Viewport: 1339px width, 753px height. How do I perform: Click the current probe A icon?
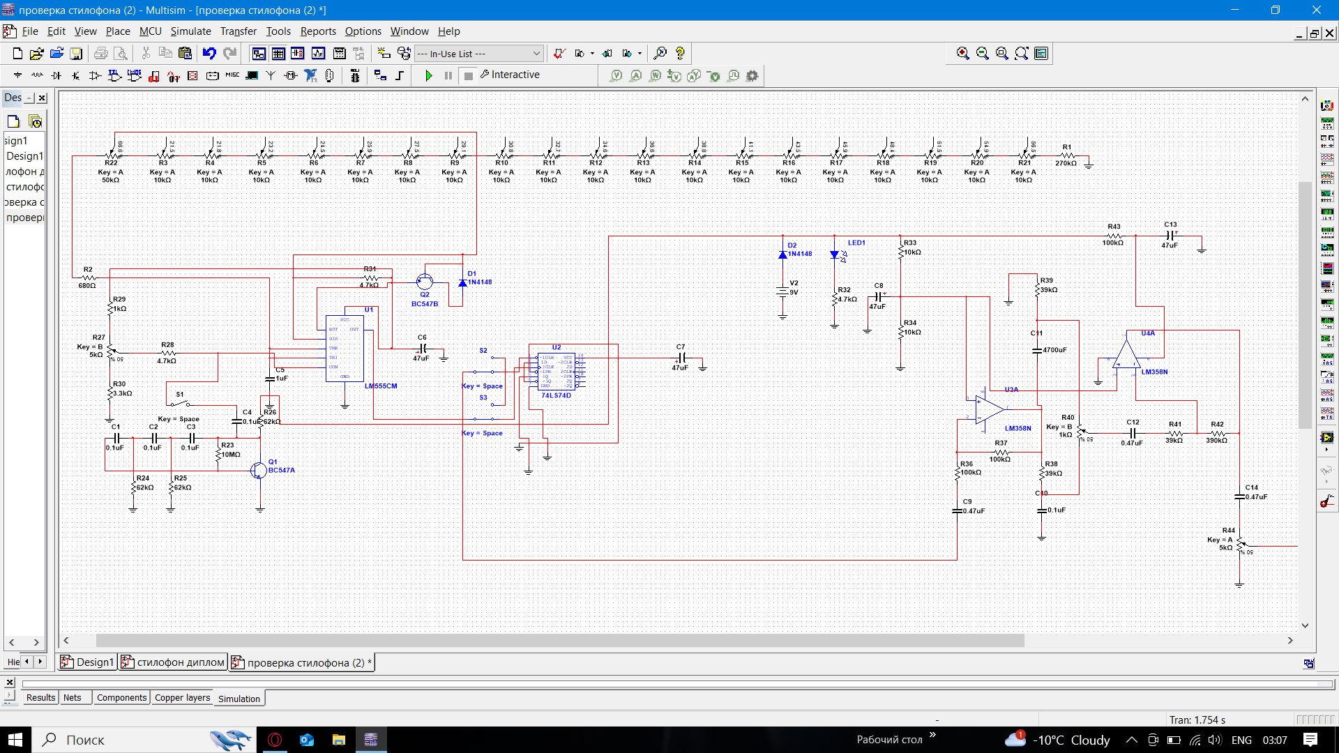[635, 75]
